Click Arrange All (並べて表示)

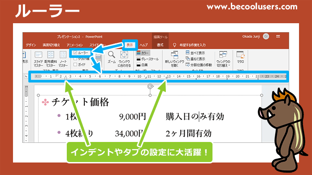coord(195,53)
